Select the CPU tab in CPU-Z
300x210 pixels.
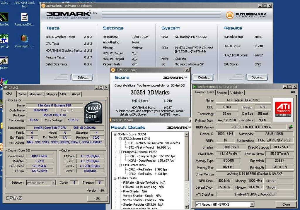pos(9,94)
